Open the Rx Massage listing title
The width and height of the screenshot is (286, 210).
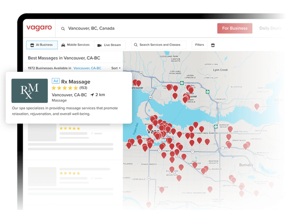[x=76, y=82]
